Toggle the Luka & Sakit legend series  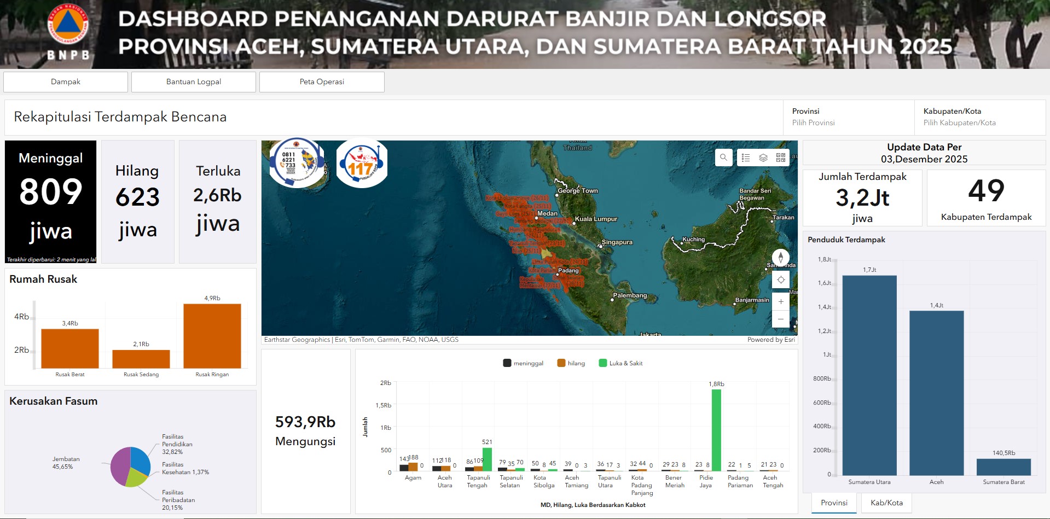[620, 363]
